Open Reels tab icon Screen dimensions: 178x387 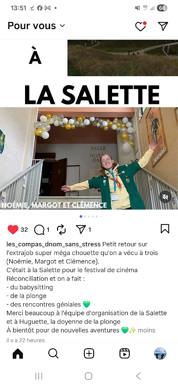coord(124,354)
